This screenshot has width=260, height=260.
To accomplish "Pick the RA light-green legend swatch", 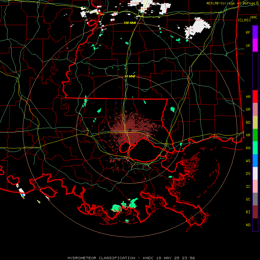I will point(255,148).
